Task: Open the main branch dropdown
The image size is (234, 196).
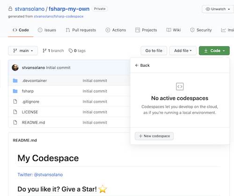Action: coord(23,50)
